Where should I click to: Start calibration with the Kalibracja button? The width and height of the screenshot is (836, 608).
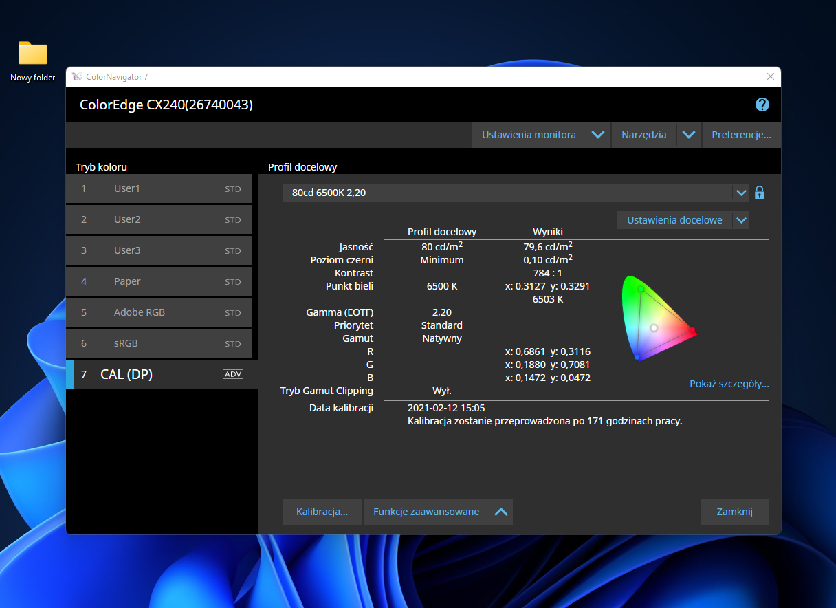pos(322,512)
